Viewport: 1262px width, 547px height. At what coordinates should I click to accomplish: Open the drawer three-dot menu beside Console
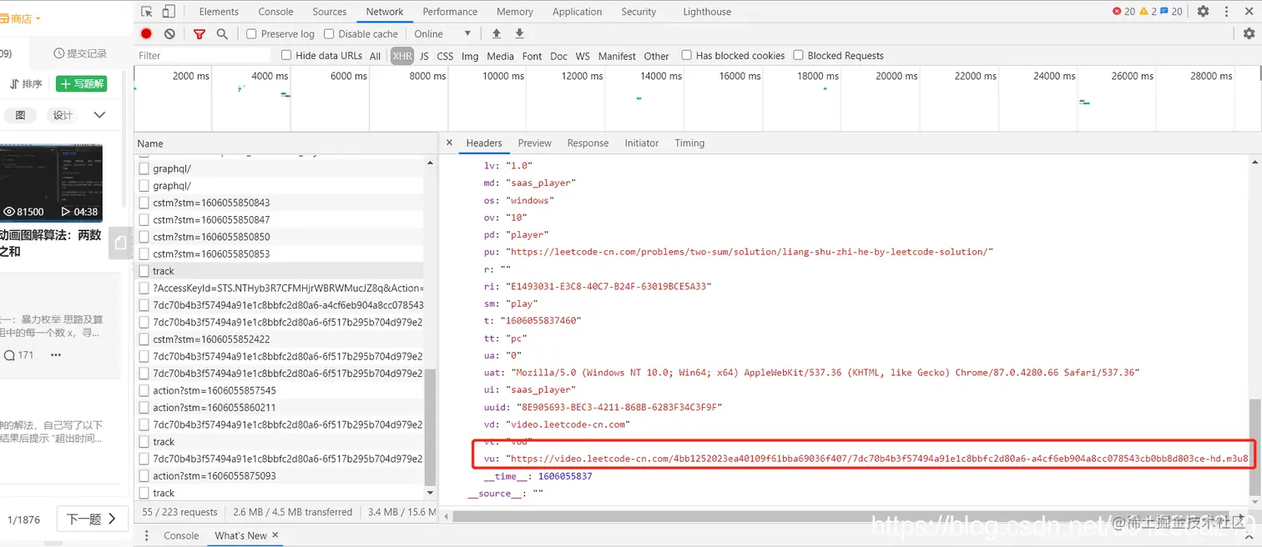(147, 535)
